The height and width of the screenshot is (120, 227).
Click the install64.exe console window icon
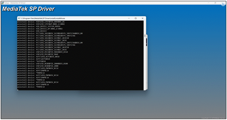click(x=19, y=18)
